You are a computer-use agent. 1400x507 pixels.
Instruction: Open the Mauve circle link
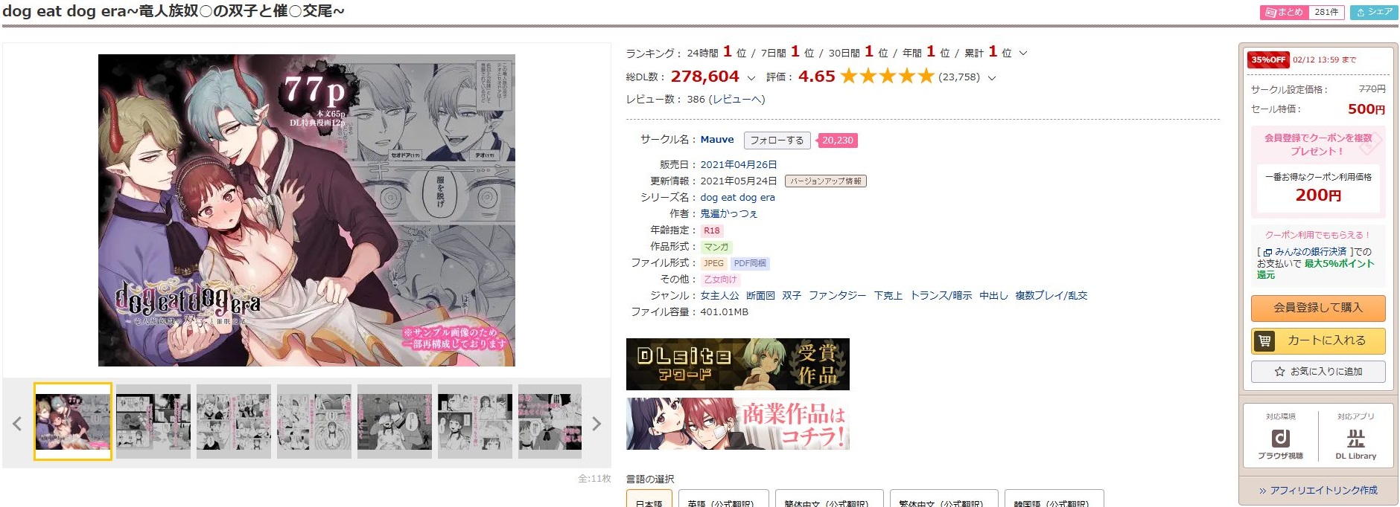717,139
